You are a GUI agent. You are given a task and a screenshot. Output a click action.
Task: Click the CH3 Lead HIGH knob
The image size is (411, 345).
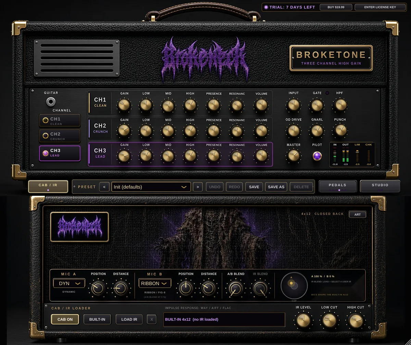(x=190, y=156)
